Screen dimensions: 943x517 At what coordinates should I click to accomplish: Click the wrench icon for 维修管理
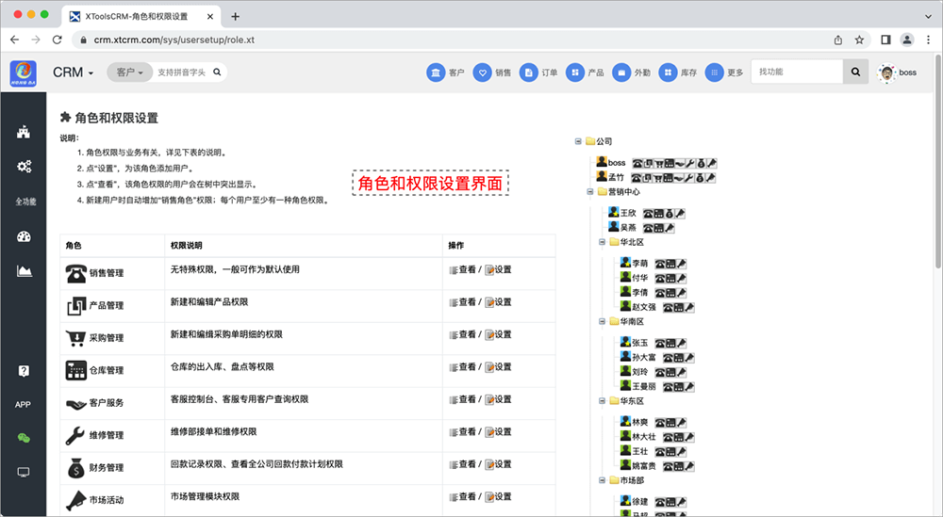[75, 435]
